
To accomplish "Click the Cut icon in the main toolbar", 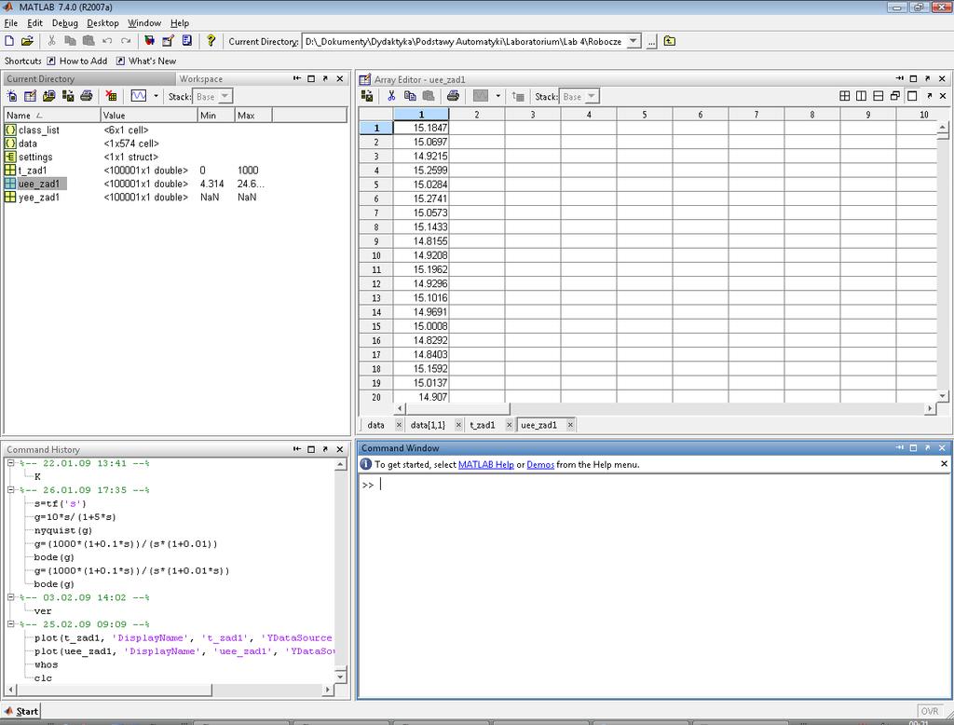I will point(52,41).
